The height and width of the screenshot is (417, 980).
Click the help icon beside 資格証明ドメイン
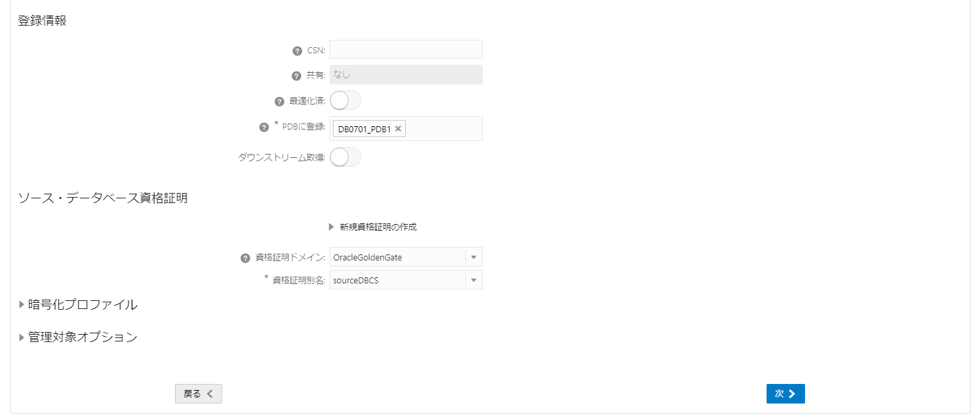[244, 257]
